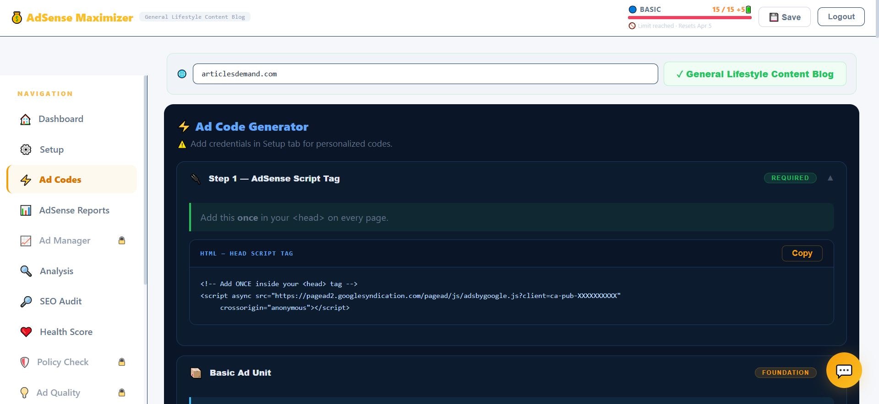879x404 pixels.
Task: Click the lightning icon in Ad Code Generator heading
Action: (x=184, y=127)
